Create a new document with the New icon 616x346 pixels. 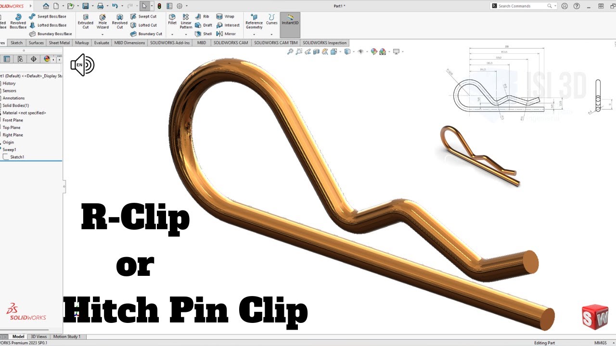[56, 6]
